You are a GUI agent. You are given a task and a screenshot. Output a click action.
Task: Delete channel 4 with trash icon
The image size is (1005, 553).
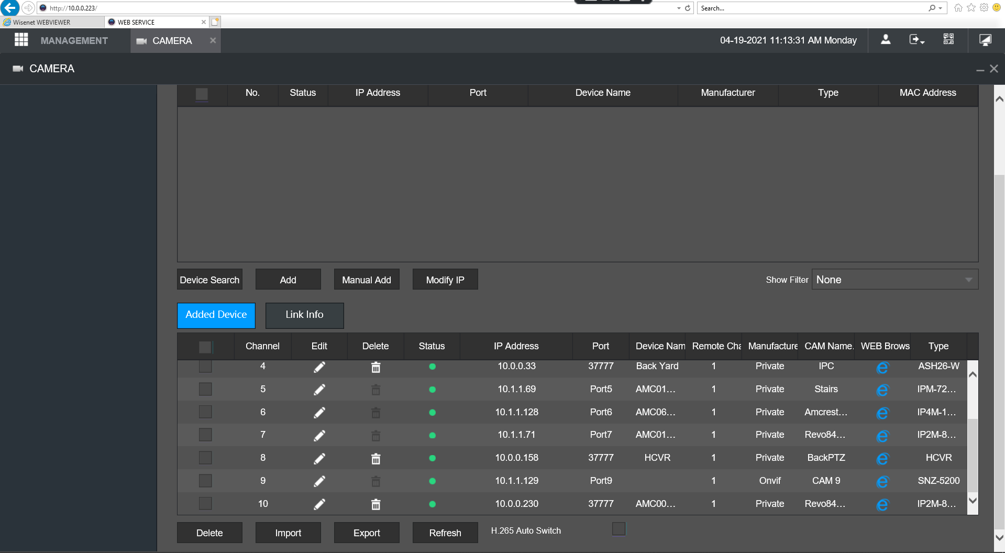coord(376,367)
